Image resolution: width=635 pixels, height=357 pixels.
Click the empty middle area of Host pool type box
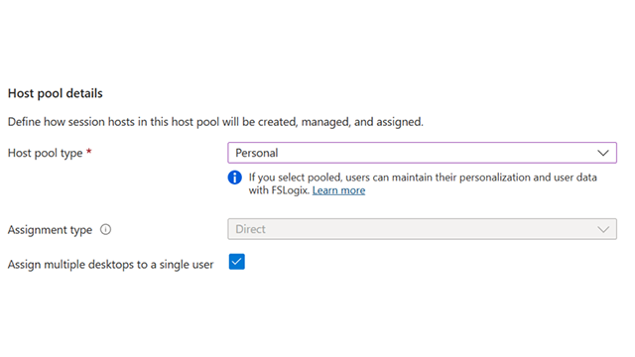(x=438, y=153)
